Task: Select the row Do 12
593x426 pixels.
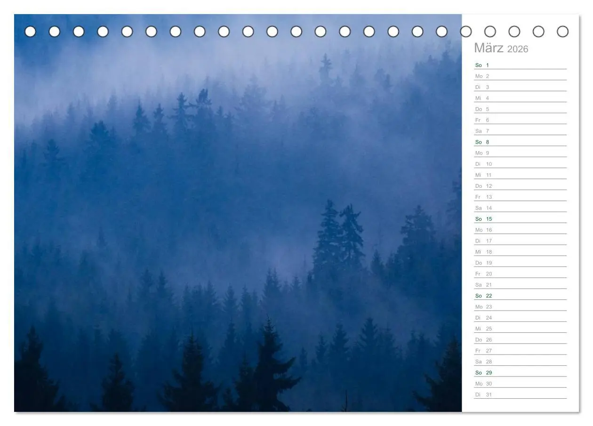Action: (520, 186)
